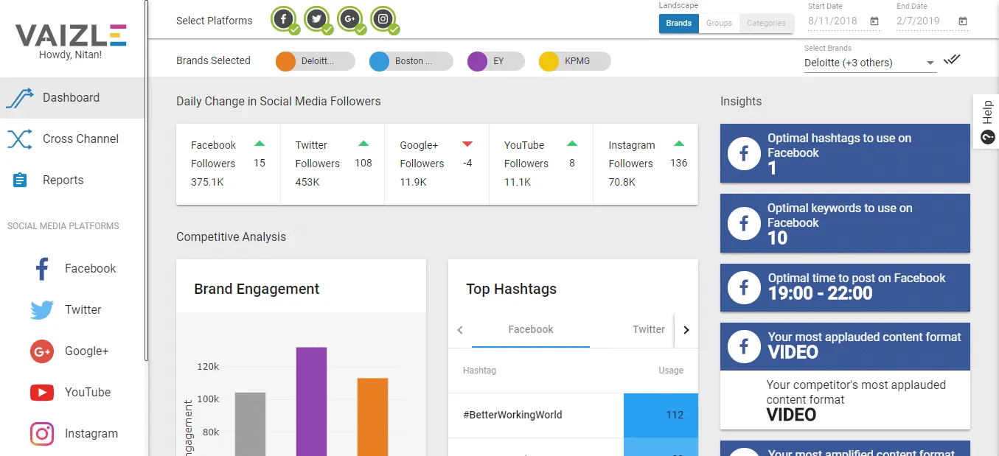Open the End Date calendar picker

click(x=963, y=21)
